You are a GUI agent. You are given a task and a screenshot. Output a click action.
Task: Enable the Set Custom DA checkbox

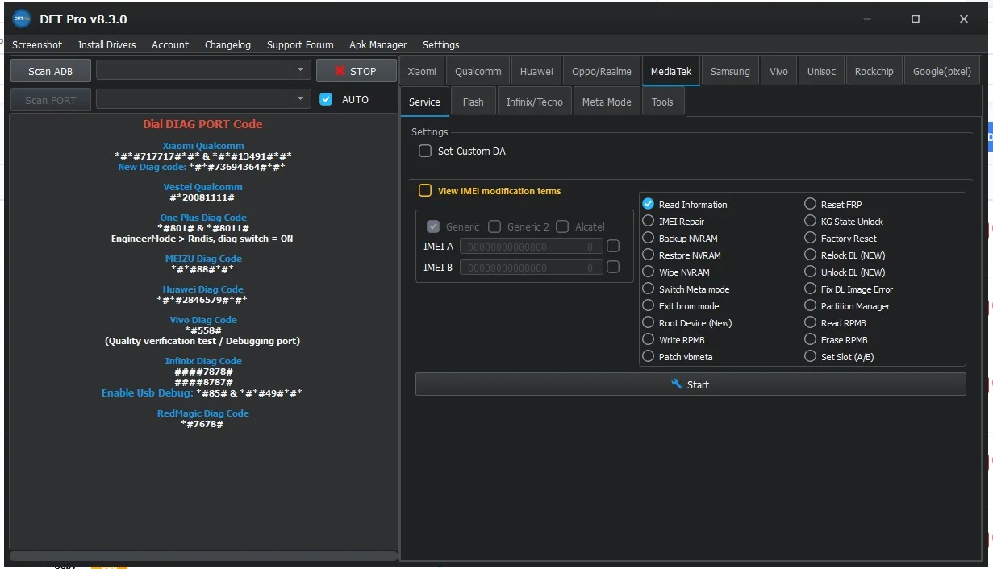click(x=425, y=151)
